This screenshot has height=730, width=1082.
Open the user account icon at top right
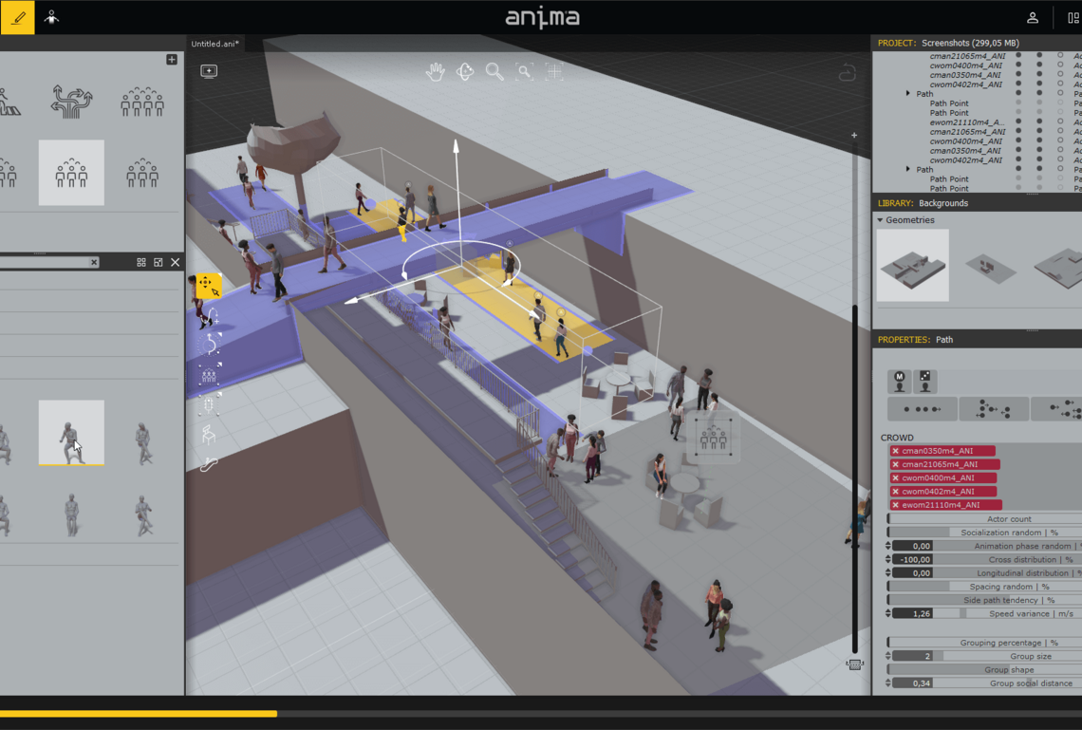coord(1034,17)
